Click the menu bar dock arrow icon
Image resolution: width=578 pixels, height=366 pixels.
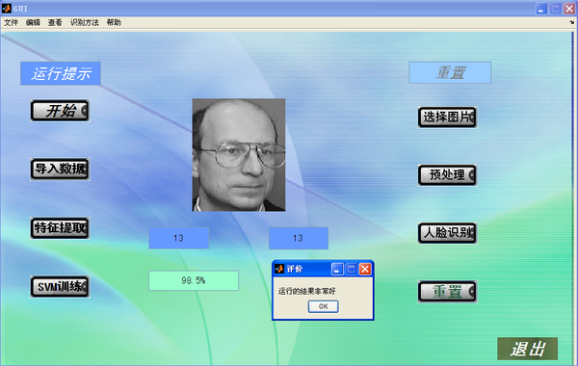(571, 22)
